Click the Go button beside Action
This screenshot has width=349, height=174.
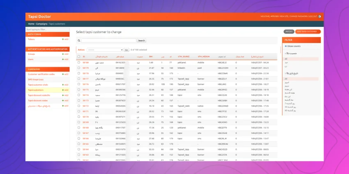(126, 50)
